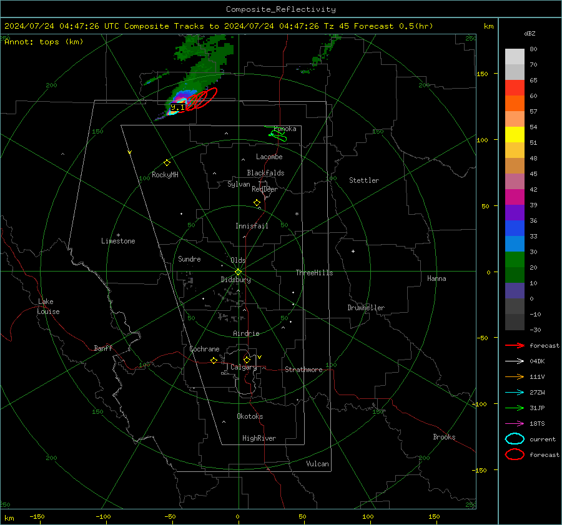Click the yellow diamond marker below RedDeer
Screen dimensions: 562x525
(257, 203)
